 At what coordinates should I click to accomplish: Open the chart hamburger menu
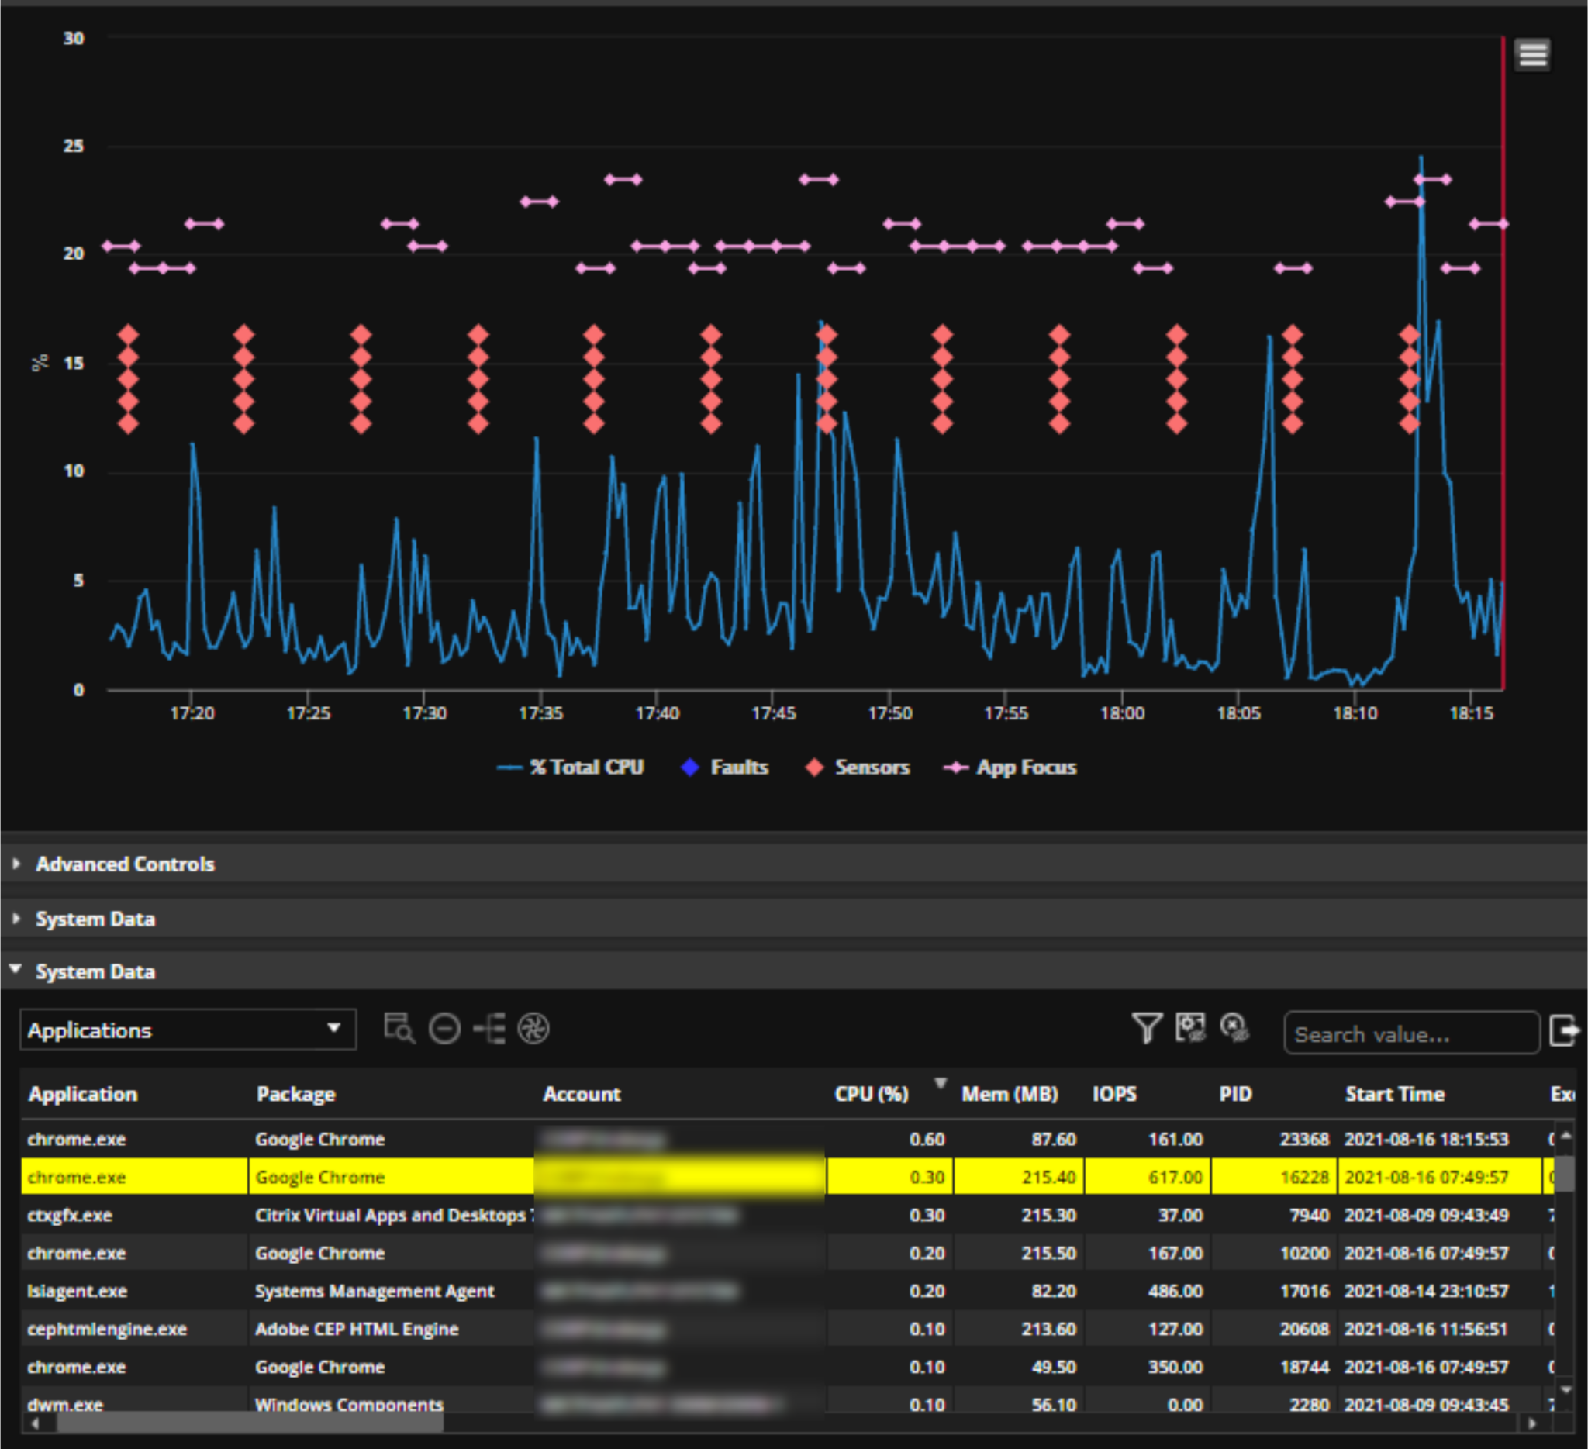(x=1533, y=53)
